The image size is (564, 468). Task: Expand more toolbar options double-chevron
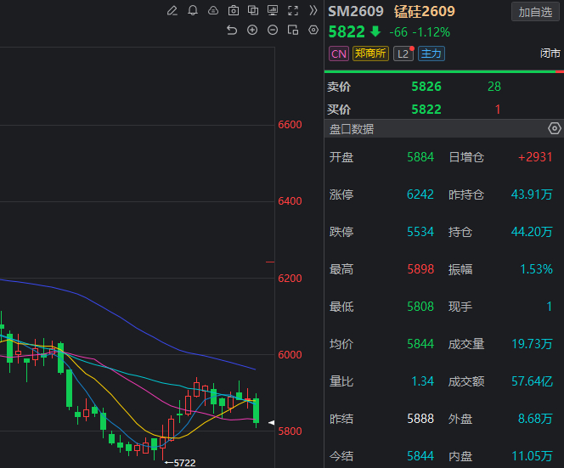(313, 11)
